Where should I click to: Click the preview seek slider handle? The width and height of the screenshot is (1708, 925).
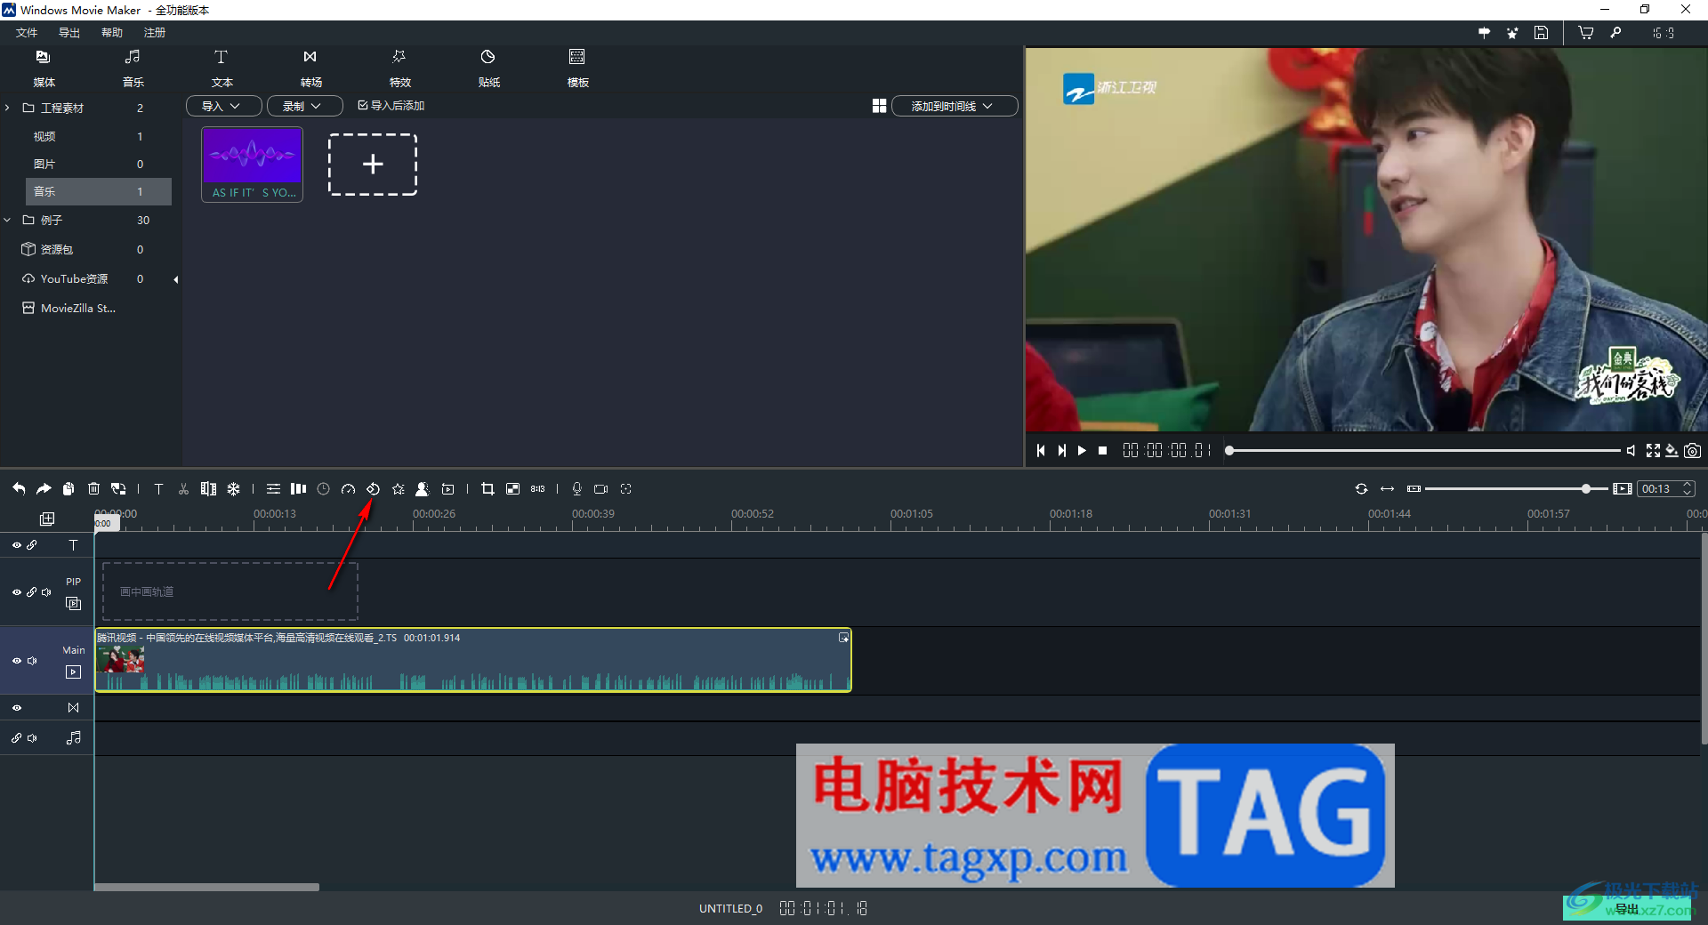(1229, 451)
